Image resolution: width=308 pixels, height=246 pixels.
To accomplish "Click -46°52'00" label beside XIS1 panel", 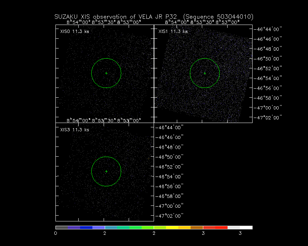I will pos(268,68).
